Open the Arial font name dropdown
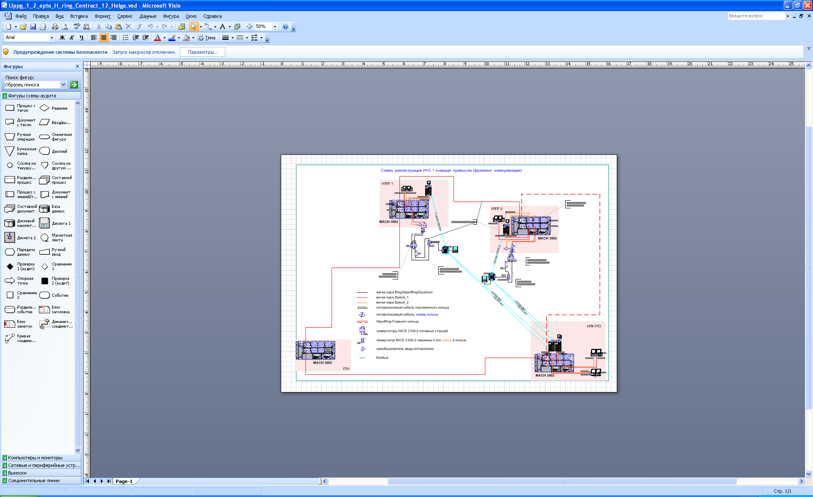The width and height of the screenshot is (813, 497). click(52, 38)
